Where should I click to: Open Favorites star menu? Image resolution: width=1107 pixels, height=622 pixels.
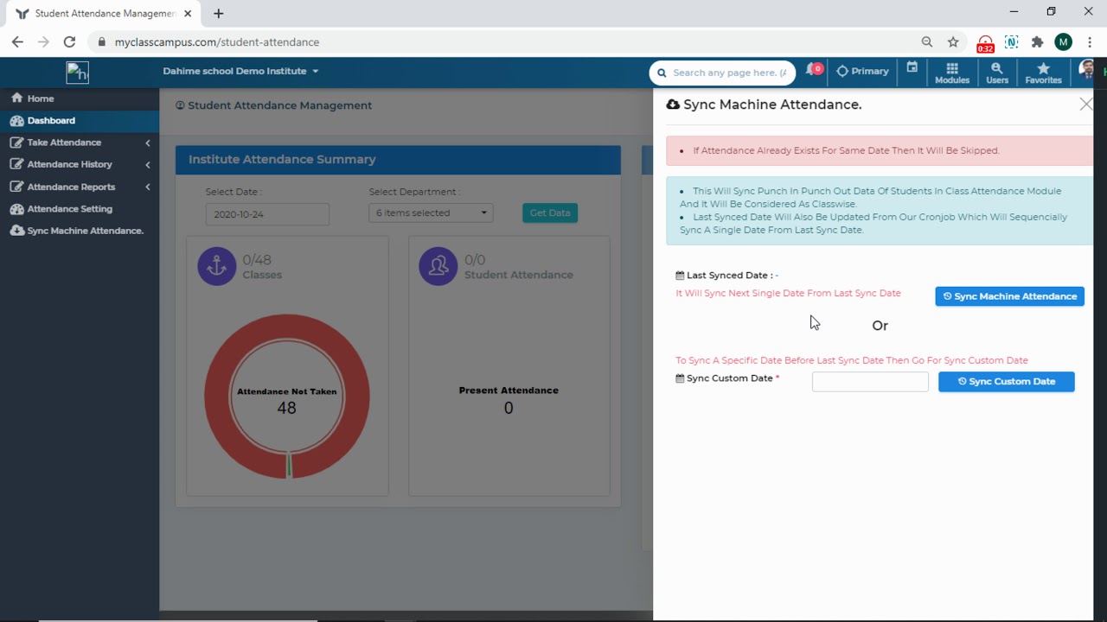coord(1043,73)
